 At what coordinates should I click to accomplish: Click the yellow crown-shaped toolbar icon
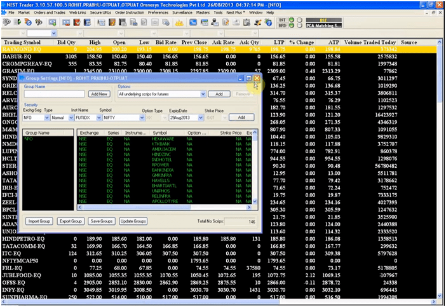point(179,23)
